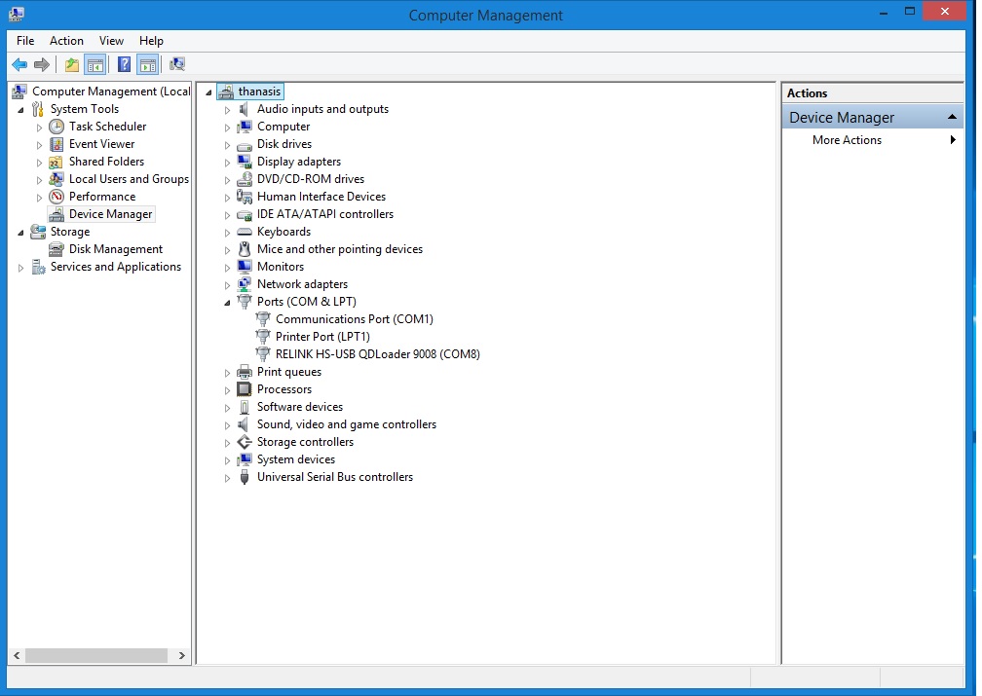The image size is (982, 696).
Task: Expand the Display adapters node
Action: [x=228, y=163]
